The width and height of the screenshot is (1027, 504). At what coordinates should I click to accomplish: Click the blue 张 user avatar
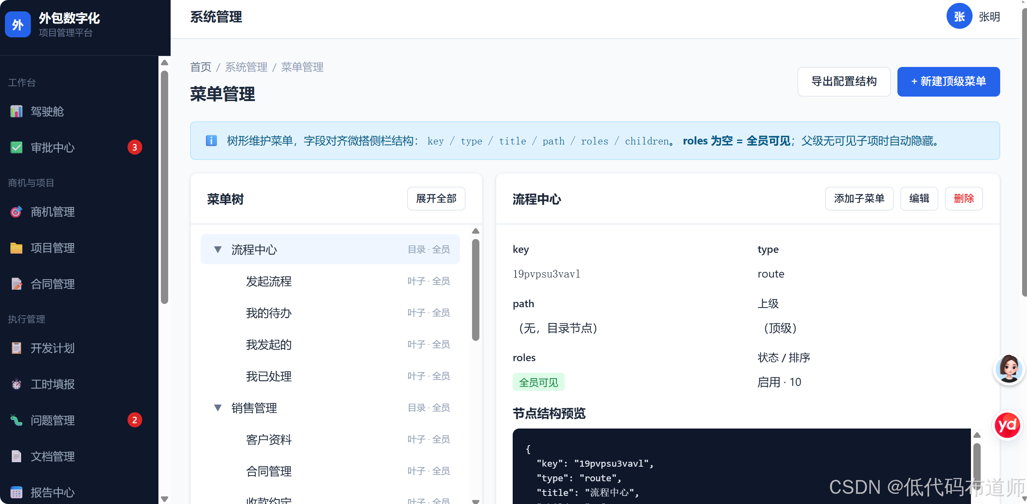point(959,16)
